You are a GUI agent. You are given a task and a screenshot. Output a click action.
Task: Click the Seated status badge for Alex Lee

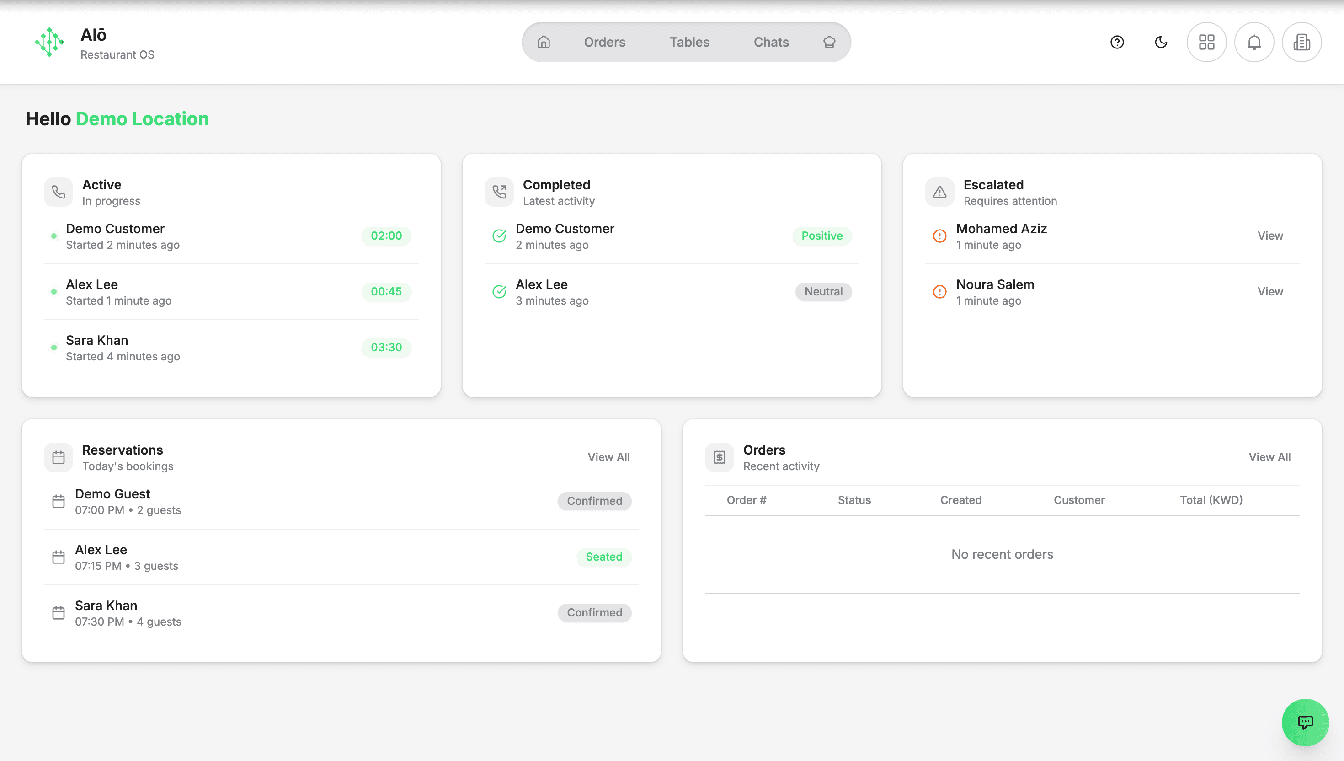pos(604,557)
